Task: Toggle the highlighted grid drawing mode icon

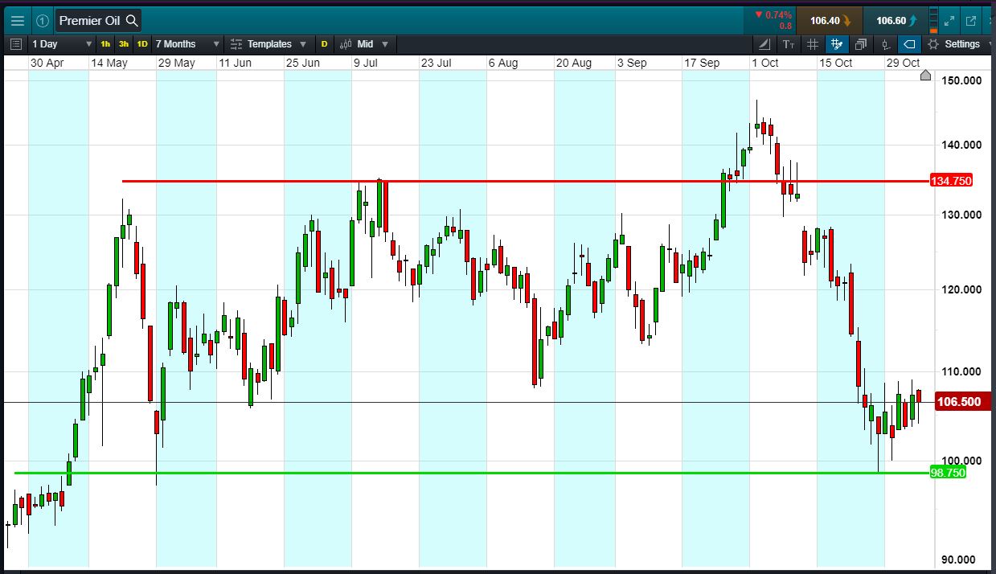Action: coord(837,44)
